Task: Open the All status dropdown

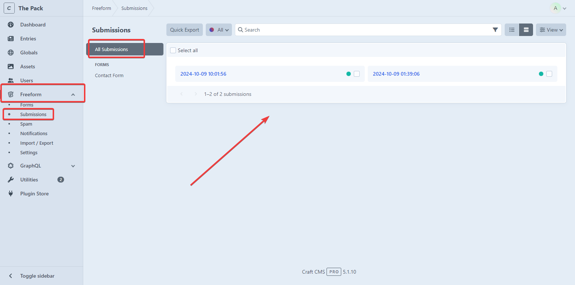Action: (x=219, y=30)
